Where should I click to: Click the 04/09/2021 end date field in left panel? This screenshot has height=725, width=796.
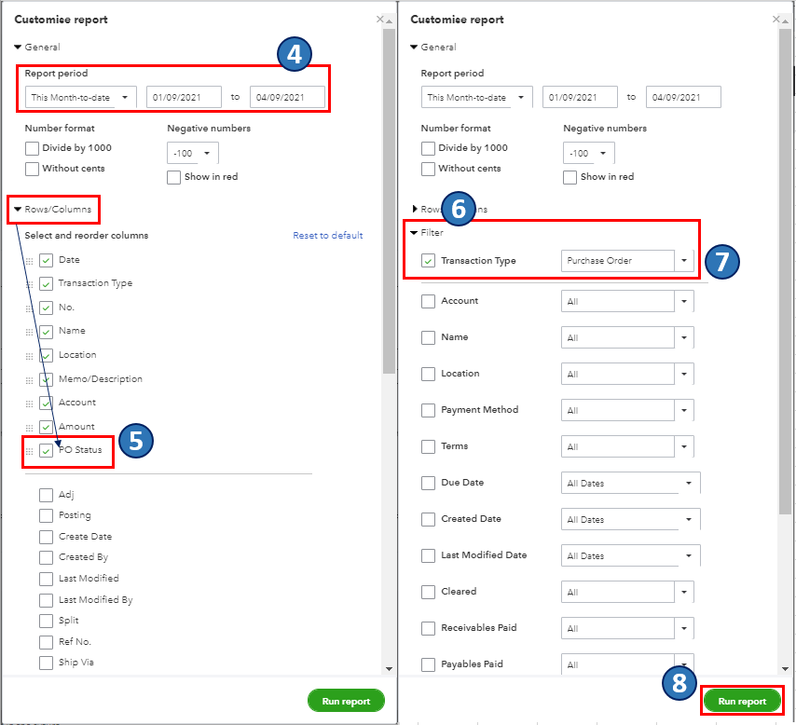tap(287, 97)
